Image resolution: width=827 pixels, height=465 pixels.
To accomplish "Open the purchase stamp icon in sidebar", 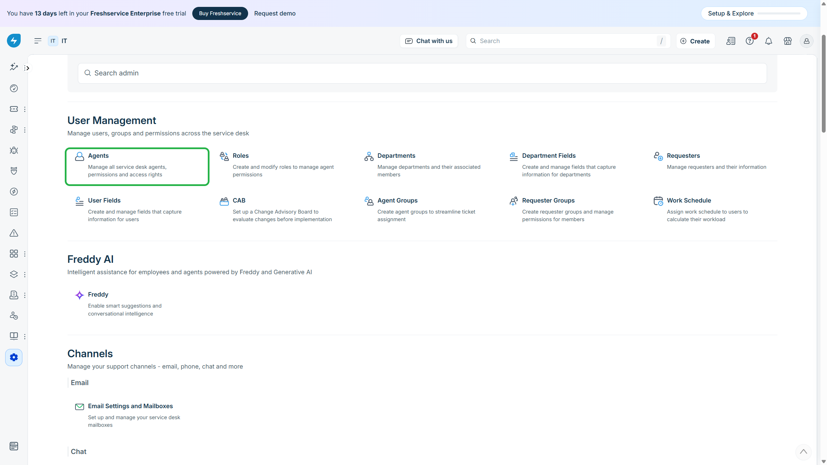I will point(14,295).
